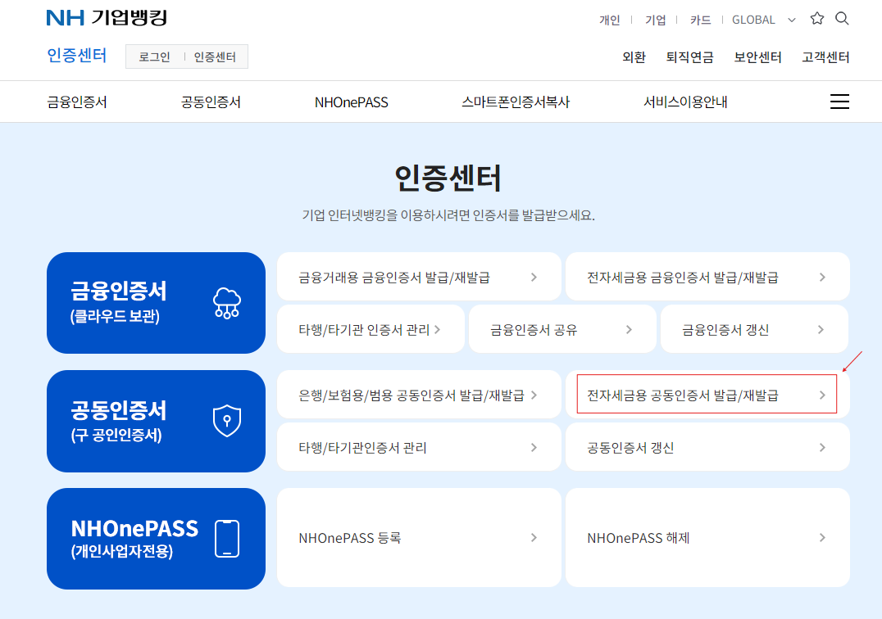Select the blue NHOnePASS (개인사업자전용) card
The height and width of the screenshot is (619, 882).
pyautogui.click(x=156, y=539)
